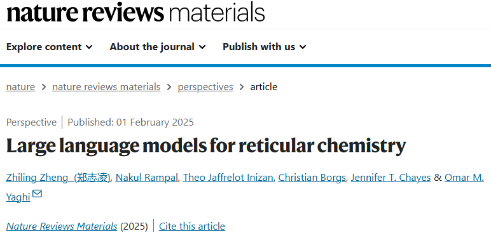Select author Theo Jaffrelot Inizan
This screenshot has height=243, width=491.
[x=228, y=178]
